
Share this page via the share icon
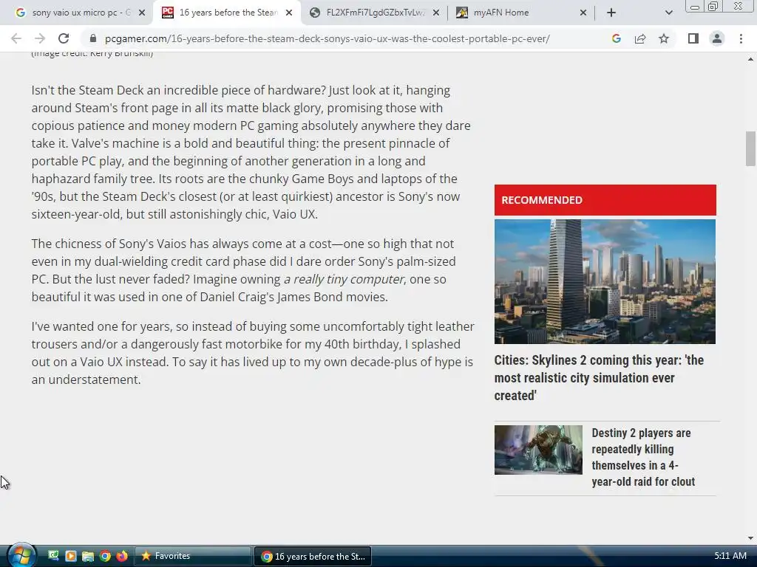(x=640, y=38)
